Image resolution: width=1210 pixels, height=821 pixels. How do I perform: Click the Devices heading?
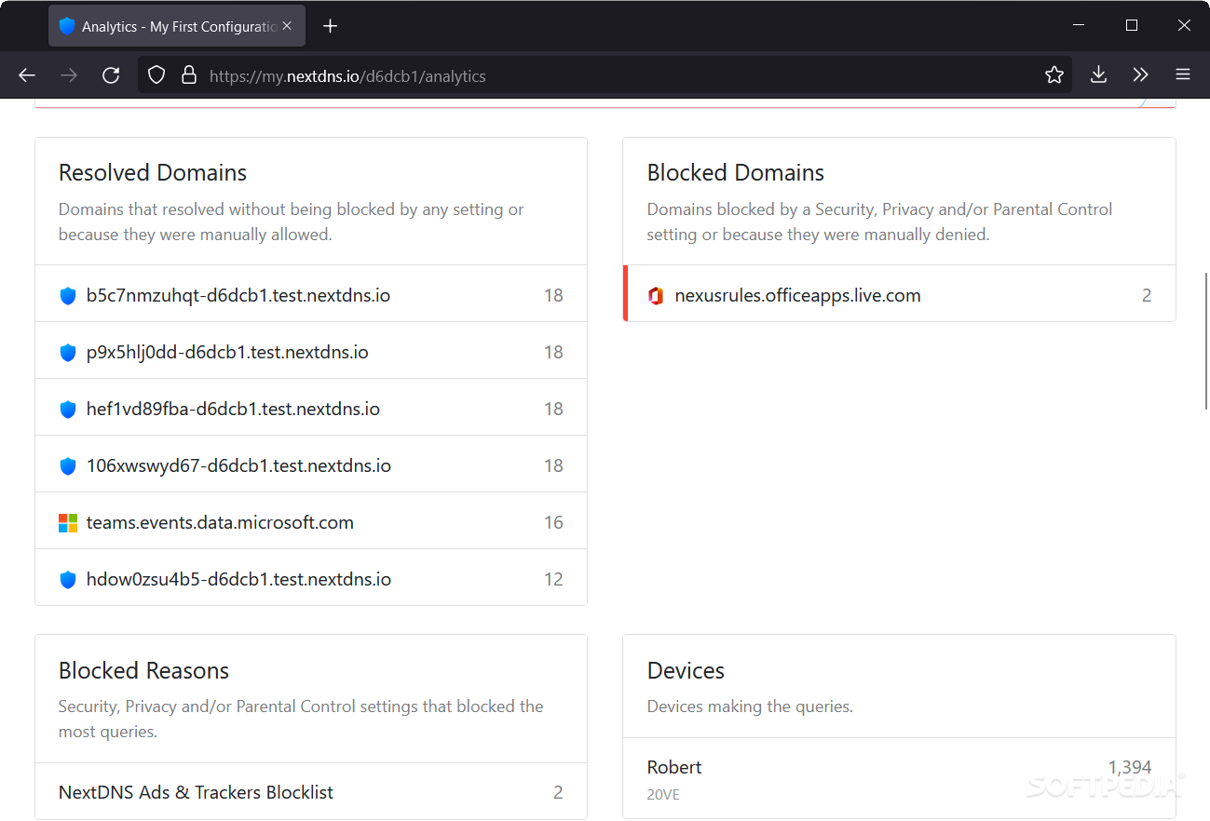click(x=686, y=670)
